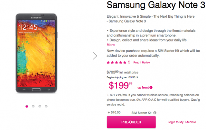Image resolution: width=206 pixels, height=130 pixels.
Task: Click the third rating star
Action: (x=116, y=62)
